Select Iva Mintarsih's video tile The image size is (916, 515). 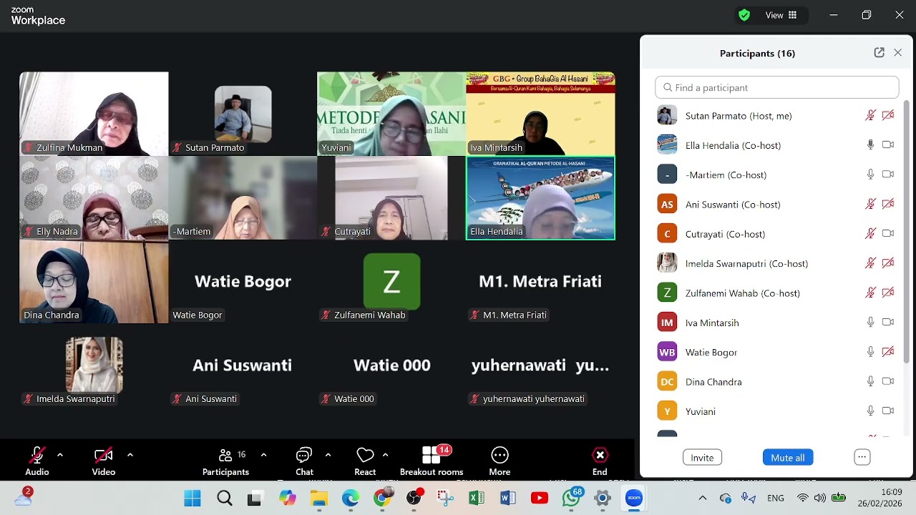coord(540,114)
